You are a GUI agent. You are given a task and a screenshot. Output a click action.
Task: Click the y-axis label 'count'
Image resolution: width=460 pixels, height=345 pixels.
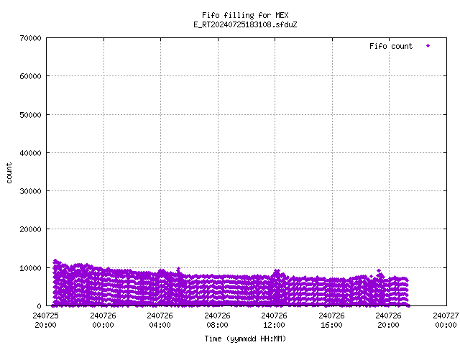tap(9, 173)
